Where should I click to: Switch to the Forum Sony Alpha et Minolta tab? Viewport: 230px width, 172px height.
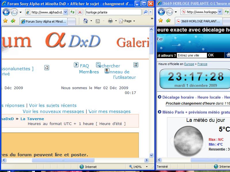click(x=43, y=21)
